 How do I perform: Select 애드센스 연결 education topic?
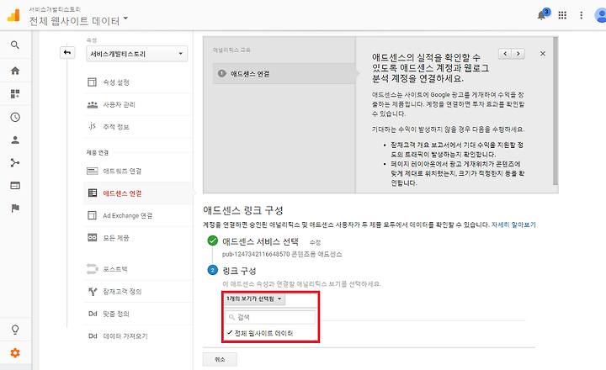point(284,74)
